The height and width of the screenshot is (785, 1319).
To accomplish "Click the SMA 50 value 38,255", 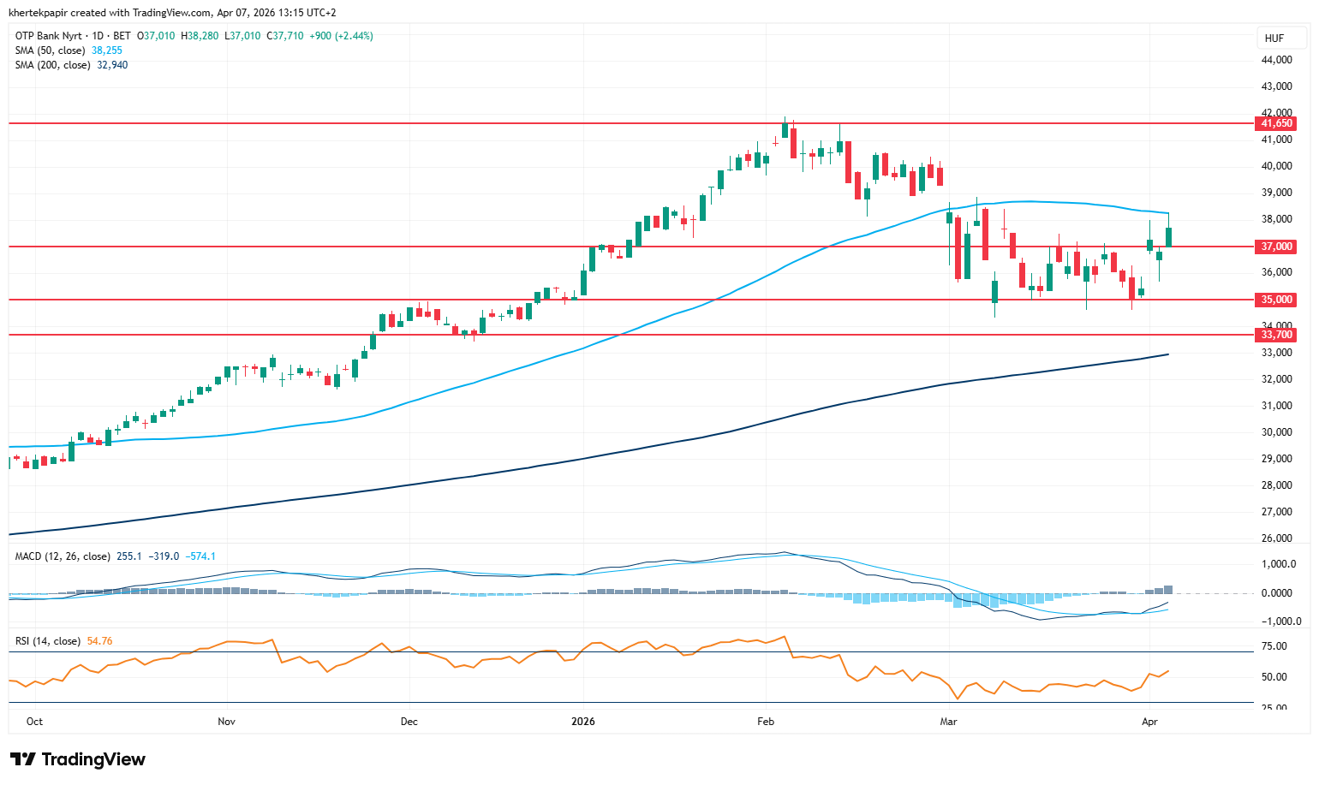I will 107,51.
